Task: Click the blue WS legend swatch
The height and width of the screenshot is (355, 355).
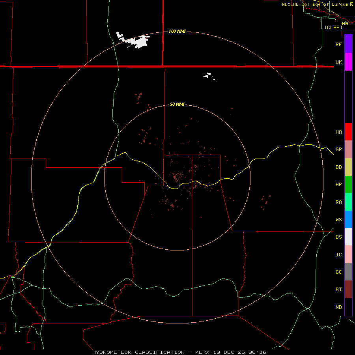Action: 348,219
